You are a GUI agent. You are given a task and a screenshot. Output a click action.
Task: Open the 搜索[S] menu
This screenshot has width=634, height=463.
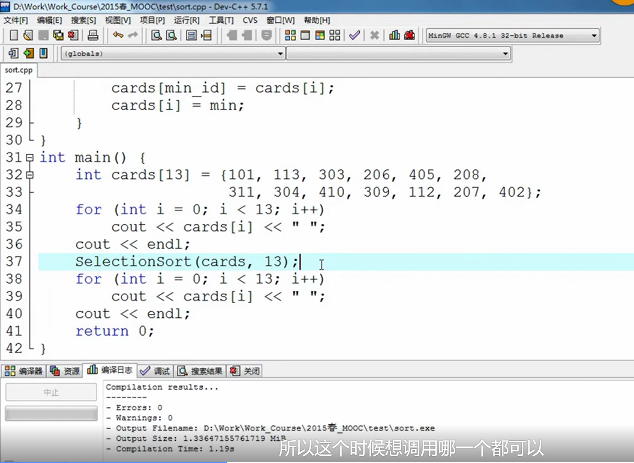tap(84, 20)
